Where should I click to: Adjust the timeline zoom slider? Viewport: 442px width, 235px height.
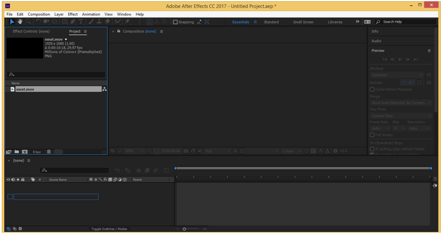(185, 229)
